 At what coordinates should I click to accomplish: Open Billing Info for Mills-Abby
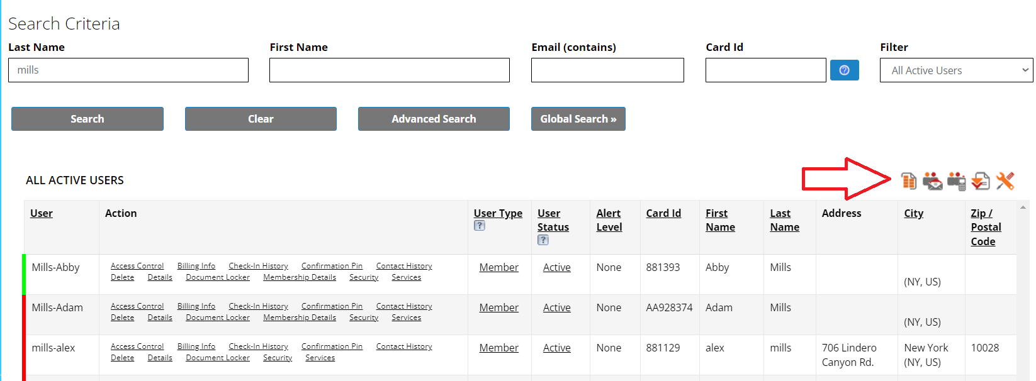pyautogui.click(x=196, y=266)
